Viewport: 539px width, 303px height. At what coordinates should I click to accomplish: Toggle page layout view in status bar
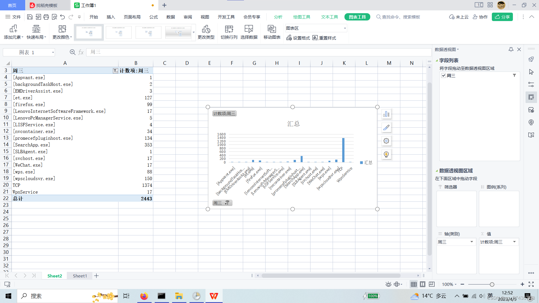pyautogui.click(x=422, y=284)
